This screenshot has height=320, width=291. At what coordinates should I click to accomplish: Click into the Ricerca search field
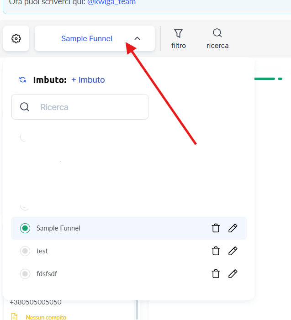pos(91,107)
